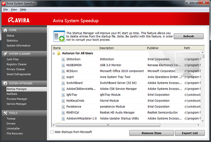This screenshot has width=211, height=142.
Task: Select 'Adobe Updater Startup Utility' description cell
Action: 119,118
